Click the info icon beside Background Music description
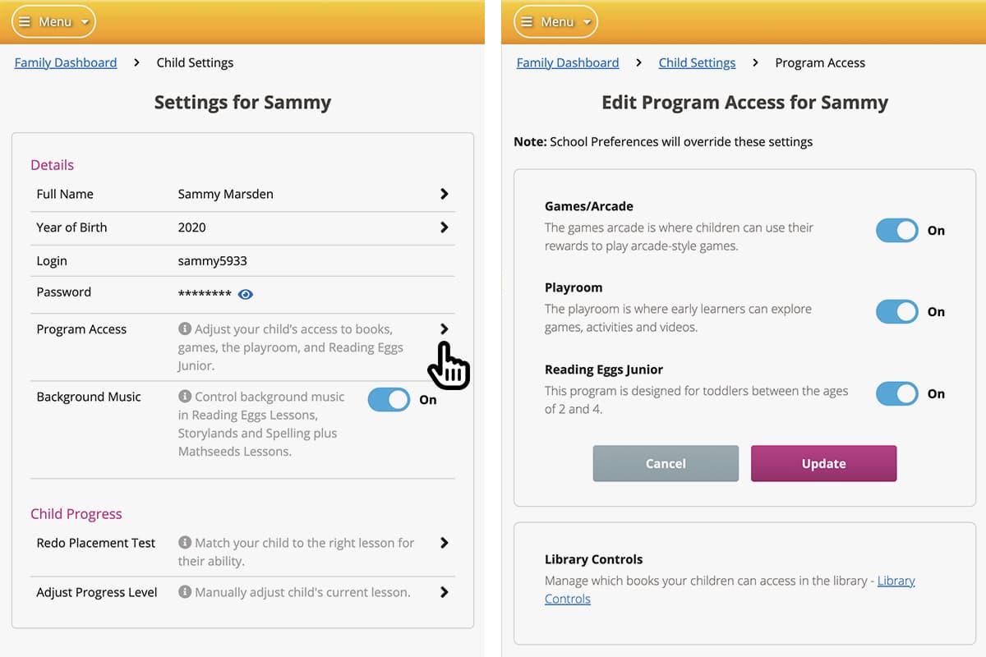 pos(184,397)
